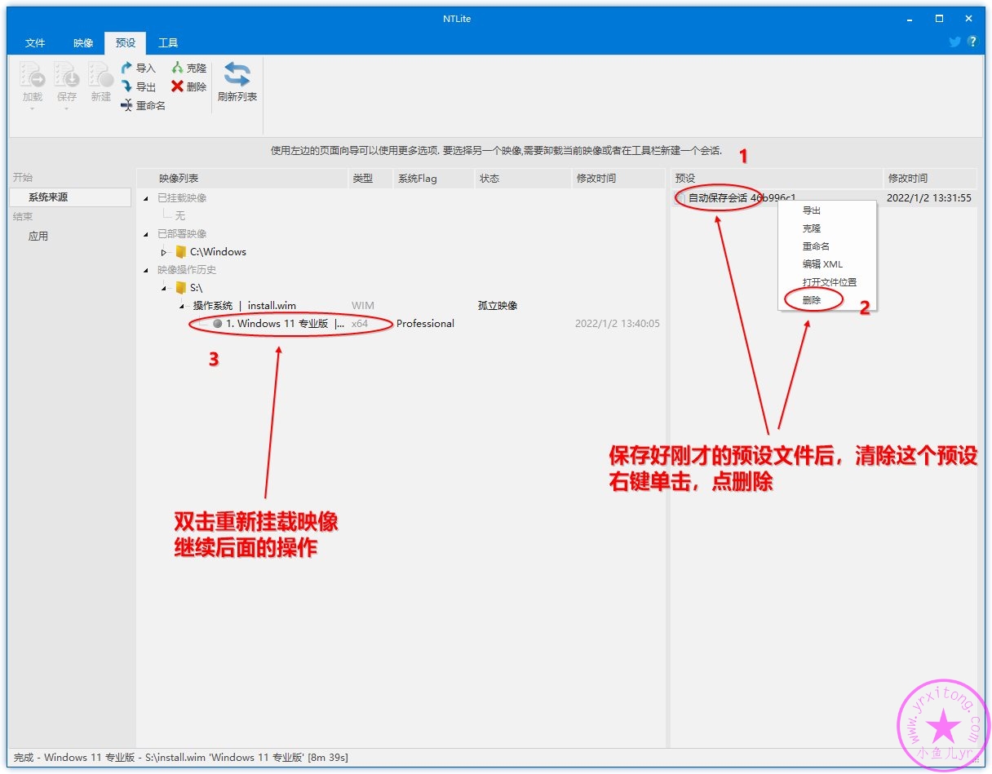Image resolution: width=992 pixels, height=774 pixels.
Task: Sort presets by 修改时间 column header
Action: (x=930, y=179)
